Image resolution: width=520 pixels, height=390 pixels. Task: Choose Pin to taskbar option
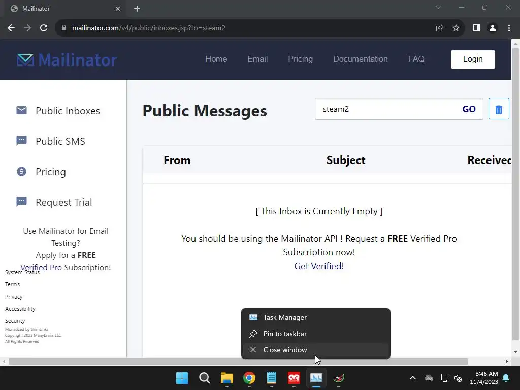(x=316, y=334)
